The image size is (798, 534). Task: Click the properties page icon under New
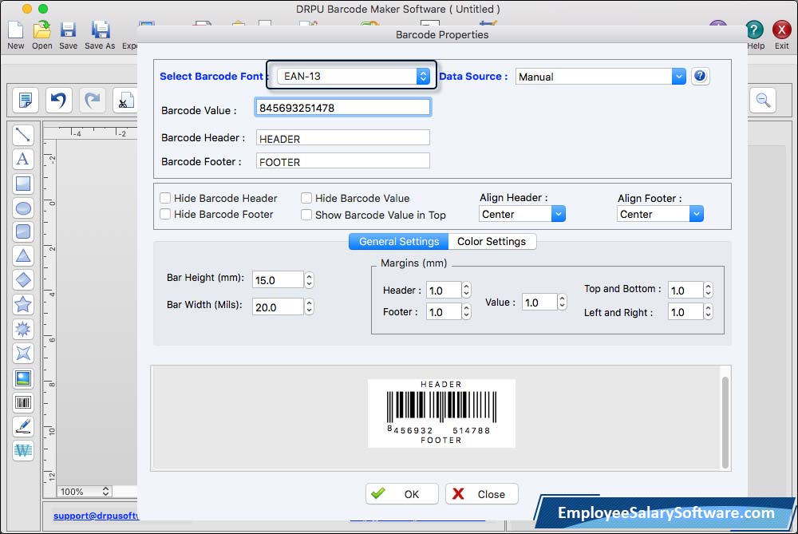point(25,100)
